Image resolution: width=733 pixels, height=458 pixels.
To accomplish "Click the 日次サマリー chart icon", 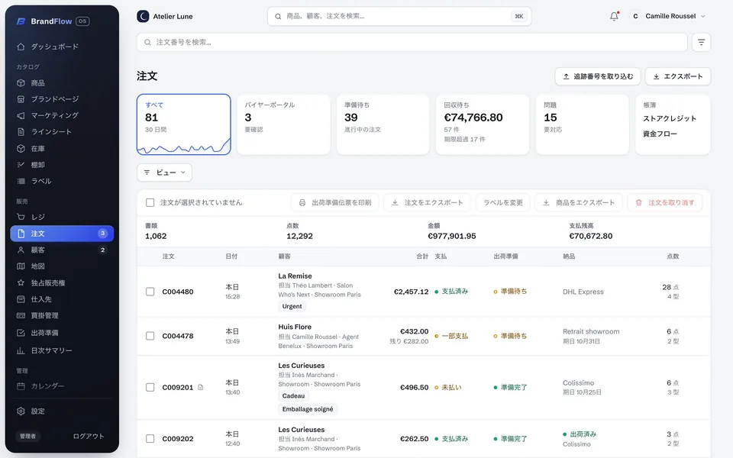I will [21, 350].
